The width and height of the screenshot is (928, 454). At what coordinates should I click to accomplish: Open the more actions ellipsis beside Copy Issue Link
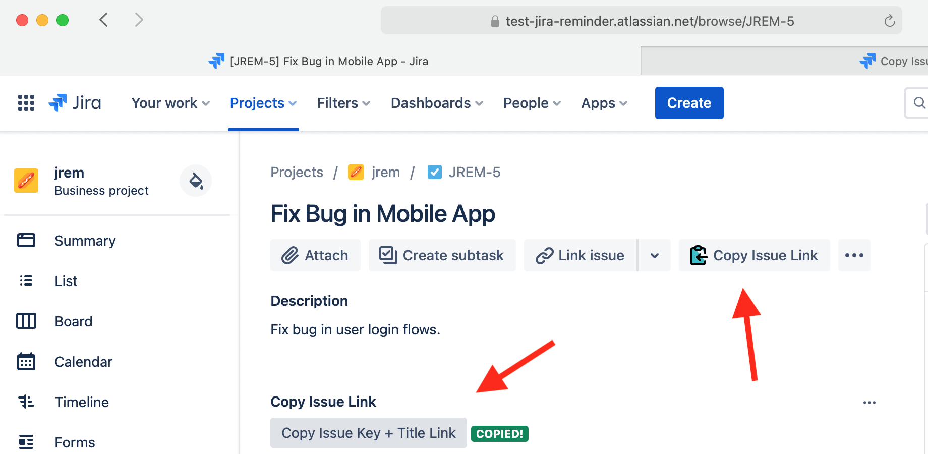coord(854,255)
